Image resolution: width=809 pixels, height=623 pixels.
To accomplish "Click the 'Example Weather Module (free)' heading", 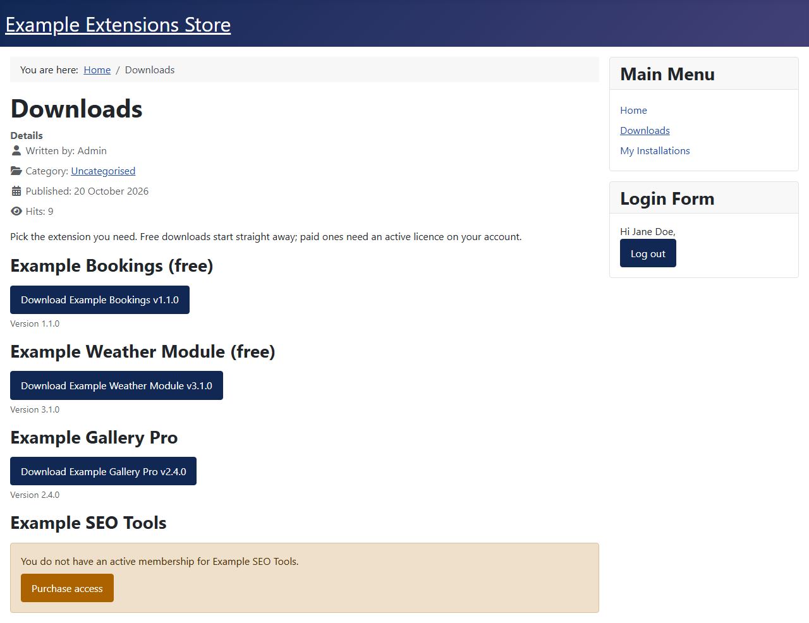I will tap(143, 351).
